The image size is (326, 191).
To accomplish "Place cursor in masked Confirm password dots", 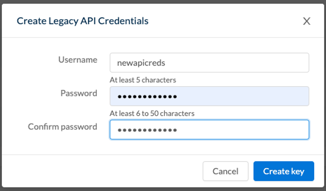I will click(x=147, y=130).
